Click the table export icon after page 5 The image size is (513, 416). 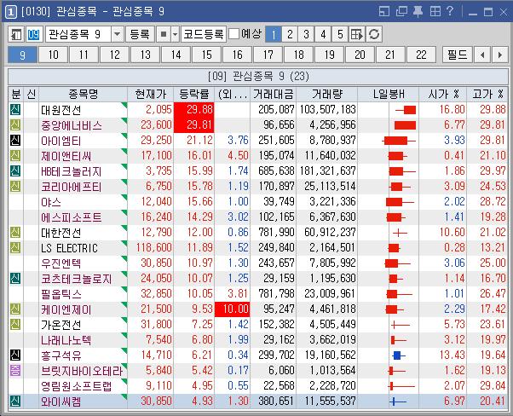point(356,34)
